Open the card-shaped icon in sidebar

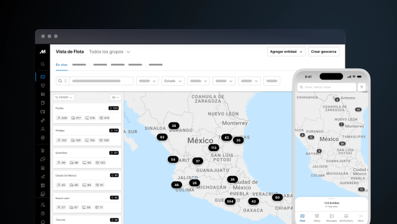[43, 111]
